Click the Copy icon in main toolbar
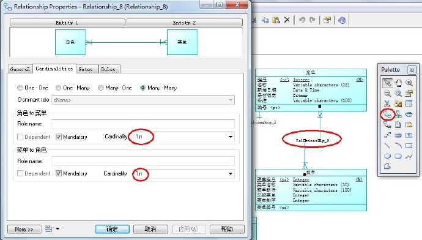Viewport: 422px width, 240px height. tap(265, 20)
